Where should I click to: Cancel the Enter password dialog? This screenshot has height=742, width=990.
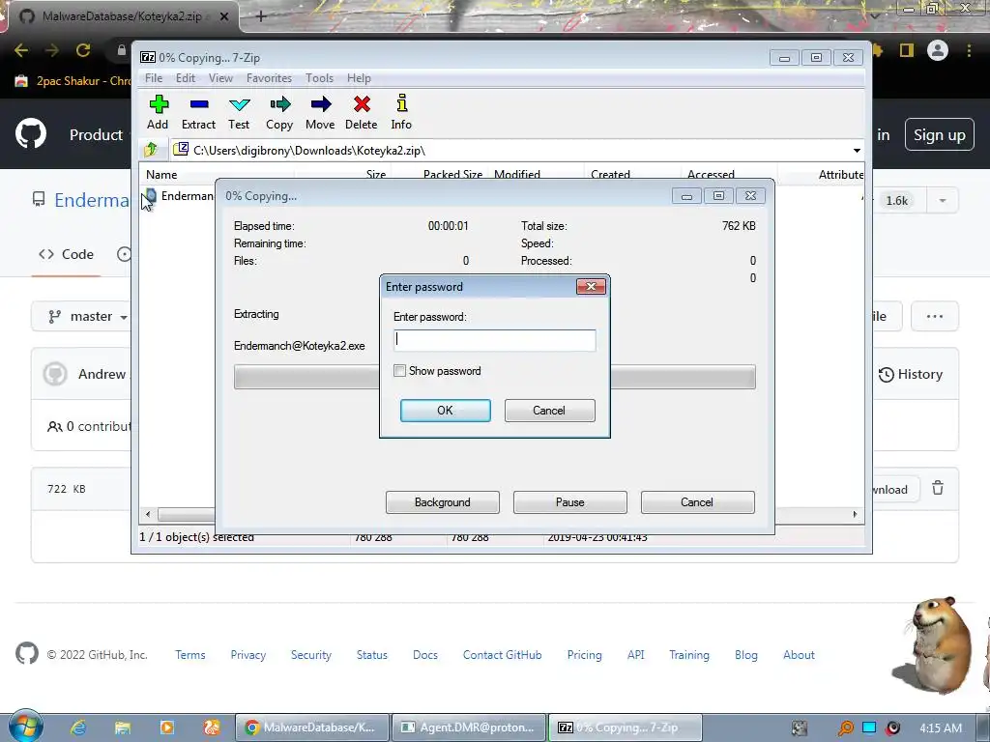tap(549, 410)
